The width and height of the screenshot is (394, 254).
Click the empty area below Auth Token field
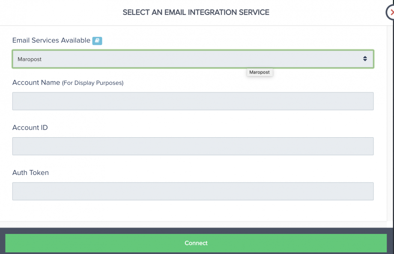pos(193,212)
